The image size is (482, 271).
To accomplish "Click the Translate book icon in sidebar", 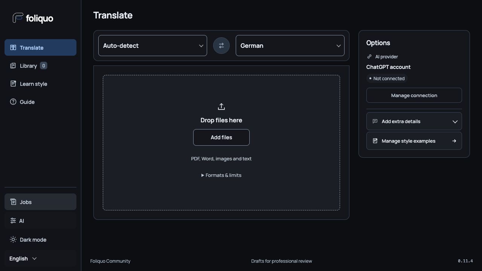I will [x=13, y=47].
